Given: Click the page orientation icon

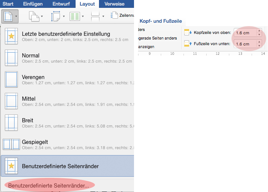Looking at the screenshot, I should pyautogui.click(x=33, y=16).
